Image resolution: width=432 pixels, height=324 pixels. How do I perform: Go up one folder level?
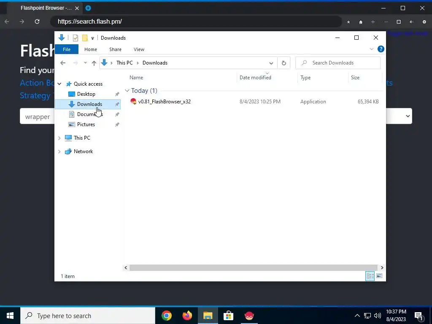(x=94, y=63)
